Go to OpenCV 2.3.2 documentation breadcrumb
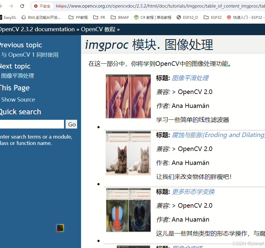 click(x=37, y=29)
